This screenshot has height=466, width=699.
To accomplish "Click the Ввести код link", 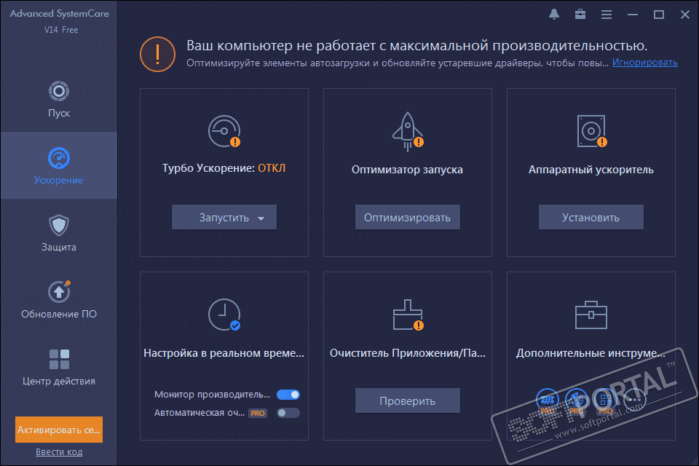I will click(x=59, y=451).
